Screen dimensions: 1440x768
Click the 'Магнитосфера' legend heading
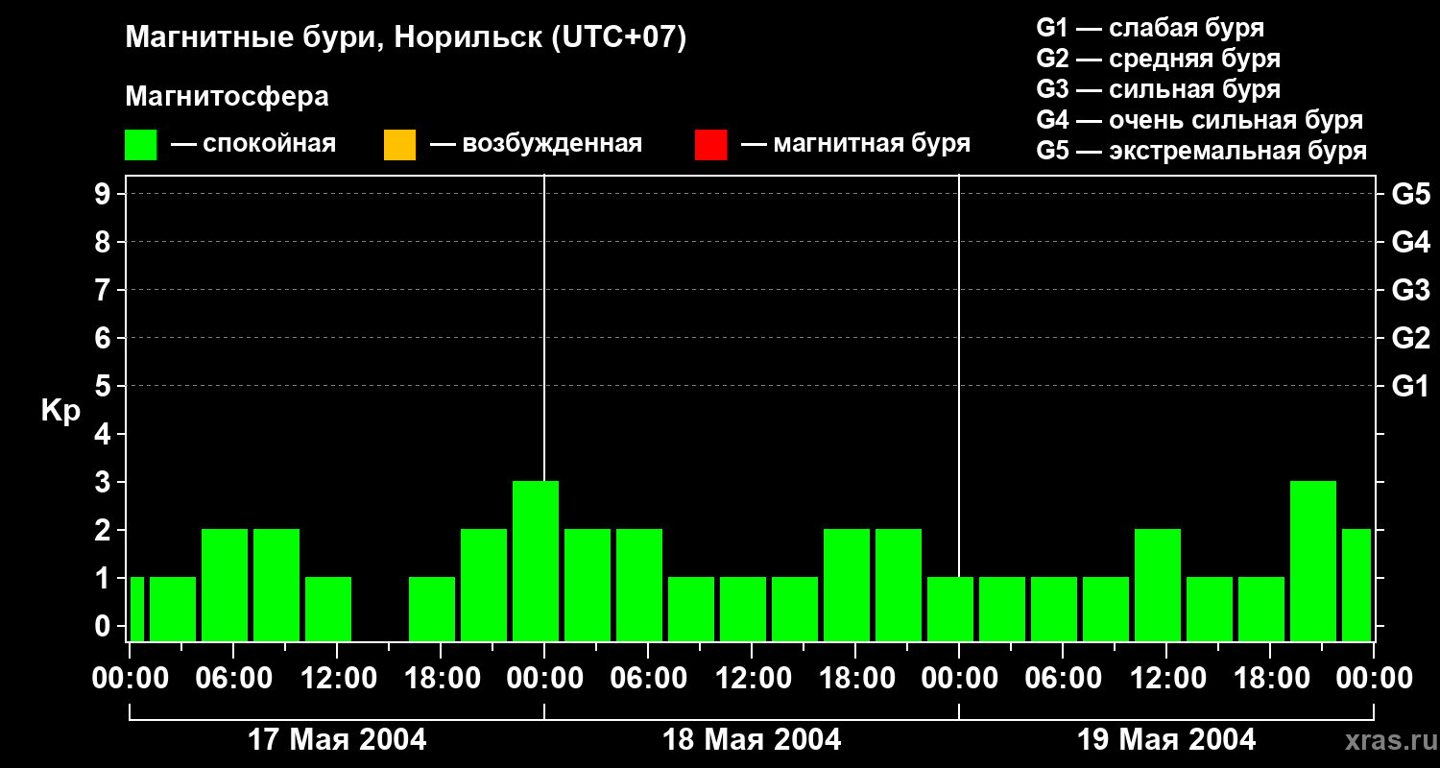coord(227,97)
